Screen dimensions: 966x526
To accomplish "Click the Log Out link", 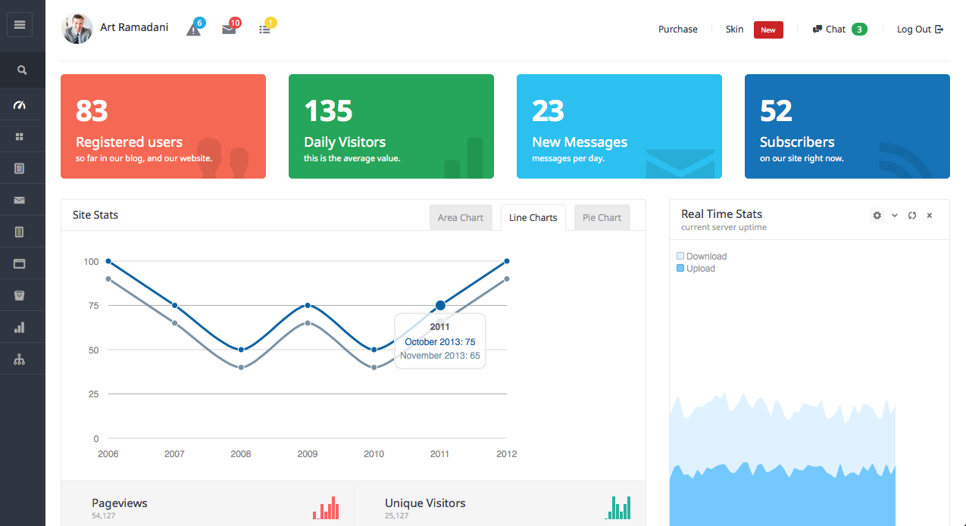I will tap(920, 30).
